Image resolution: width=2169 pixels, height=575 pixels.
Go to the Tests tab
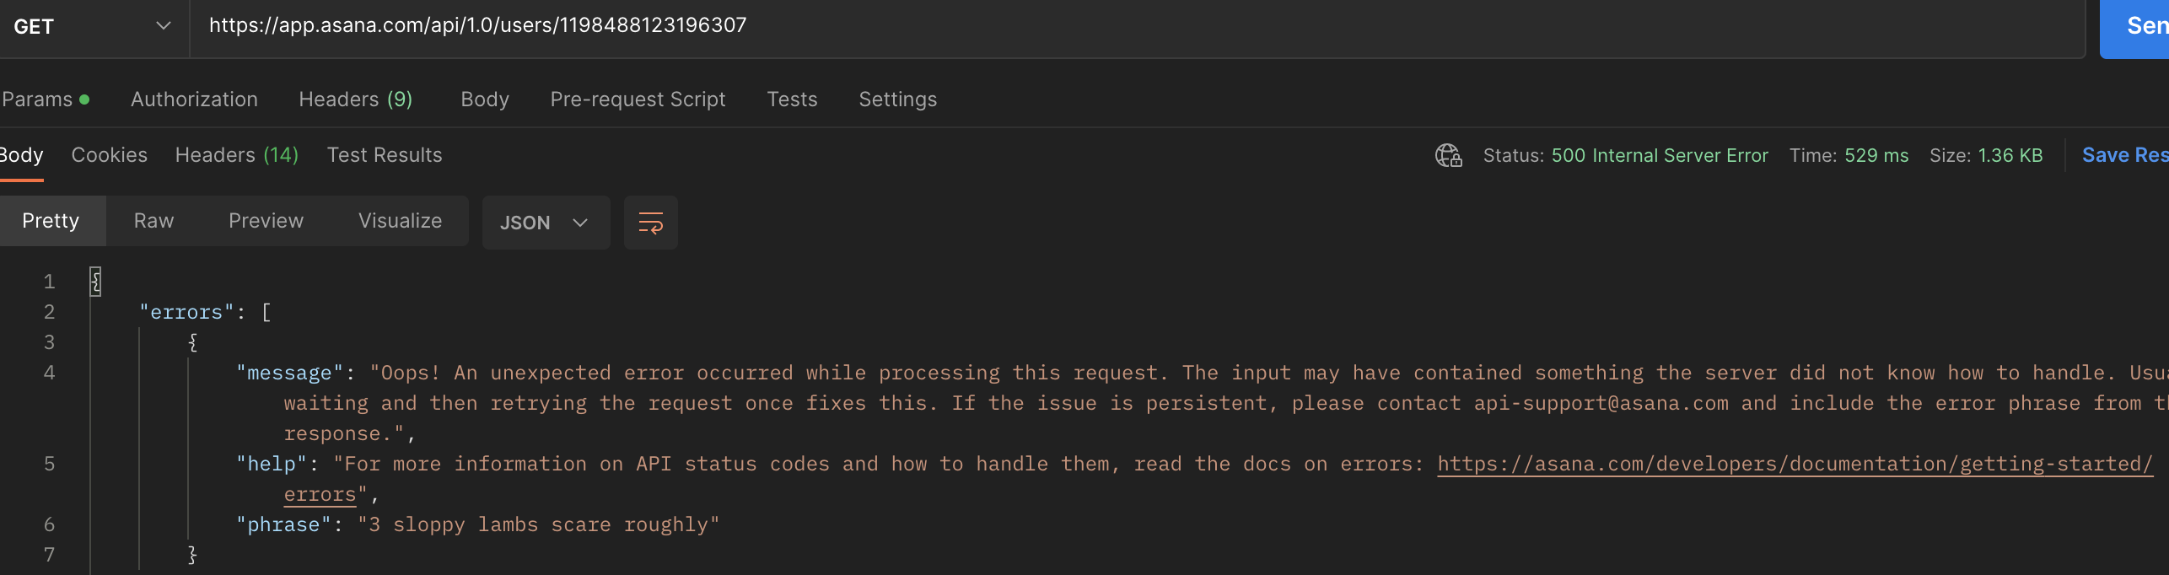(x=792, y=99)
